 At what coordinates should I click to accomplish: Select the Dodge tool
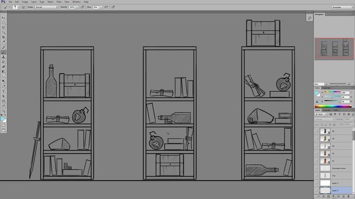(x=3, y=81)
